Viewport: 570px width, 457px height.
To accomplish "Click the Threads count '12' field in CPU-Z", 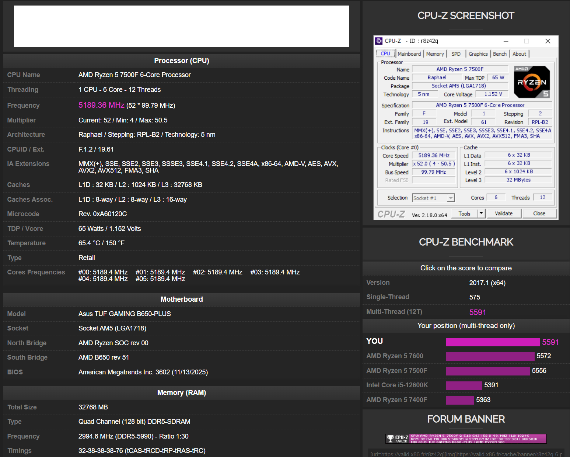I will coord(542,197).
